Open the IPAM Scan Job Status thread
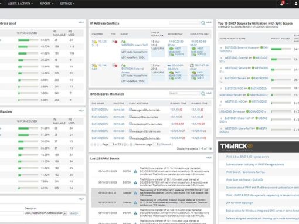The width and height of the screenshot is (299, 224). 244,179
